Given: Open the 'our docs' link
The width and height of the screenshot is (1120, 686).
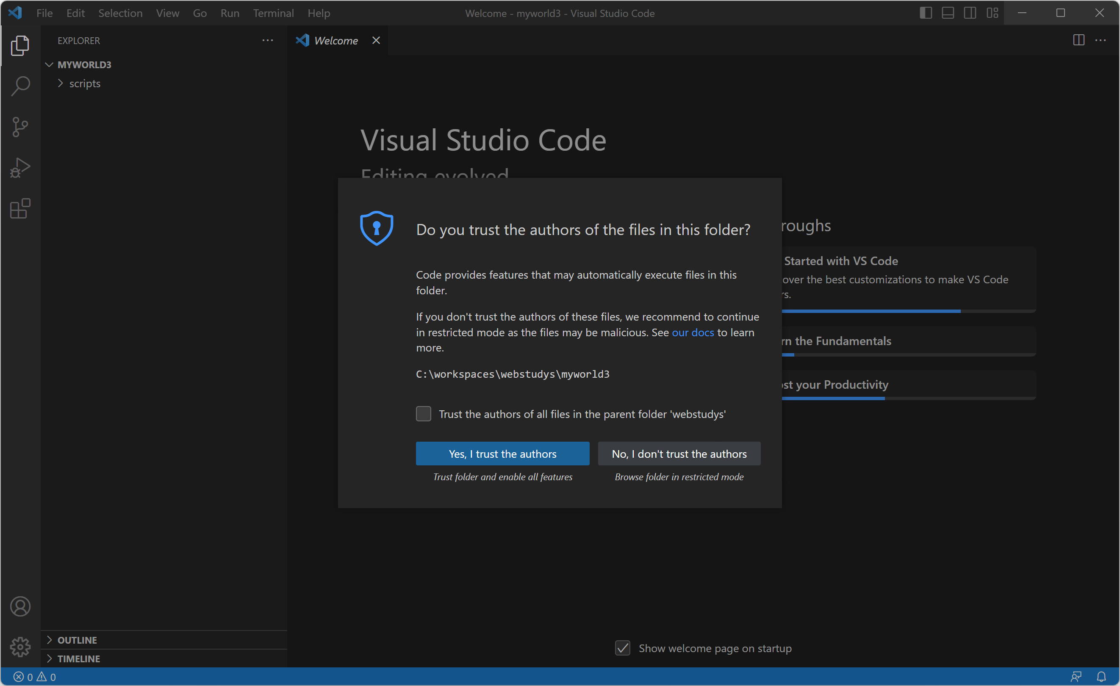Looking at the screenshot, I should click(x=692, y=332).
